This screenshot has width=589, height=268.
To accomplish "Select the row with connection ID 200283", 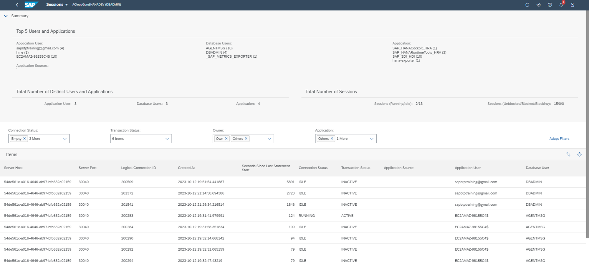I will 127,216.
